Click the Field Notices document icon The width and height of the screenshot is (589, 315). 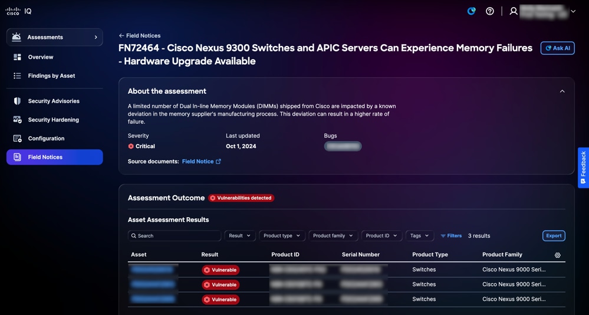(17, 157)
